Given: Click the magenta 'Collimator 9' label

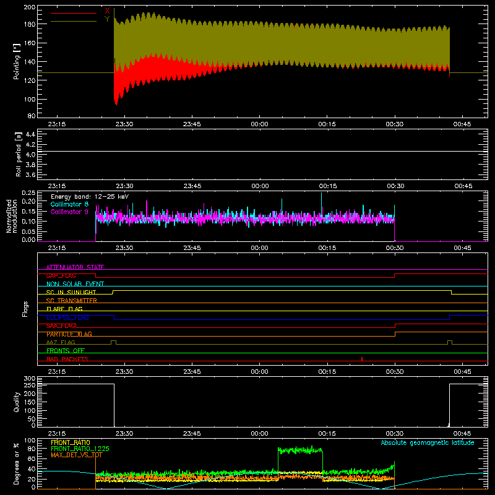Looking at the screenshot, I should point(69,212).
